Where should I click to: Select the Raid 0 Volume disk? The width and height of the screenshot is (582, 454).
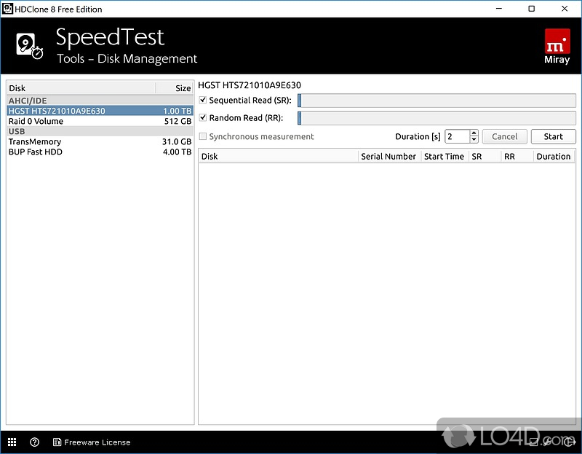[36, 122]
